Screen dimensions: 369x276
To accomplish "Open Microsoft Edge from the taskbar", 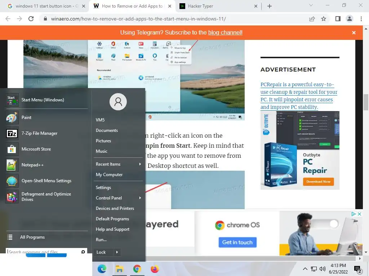I will pos(102,269).
